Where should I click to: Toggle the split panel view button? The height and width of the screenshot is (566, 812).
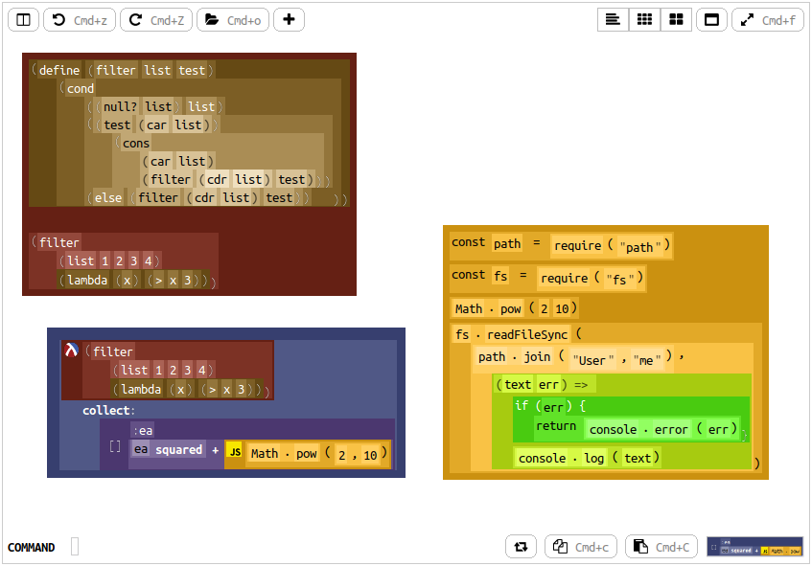pyautogui.click(x=23, y=19)
